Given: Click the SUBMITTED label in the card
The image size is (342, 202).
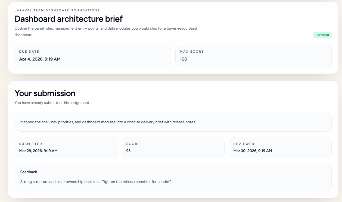Looking at the screenshot, I should tap(31, 144).
